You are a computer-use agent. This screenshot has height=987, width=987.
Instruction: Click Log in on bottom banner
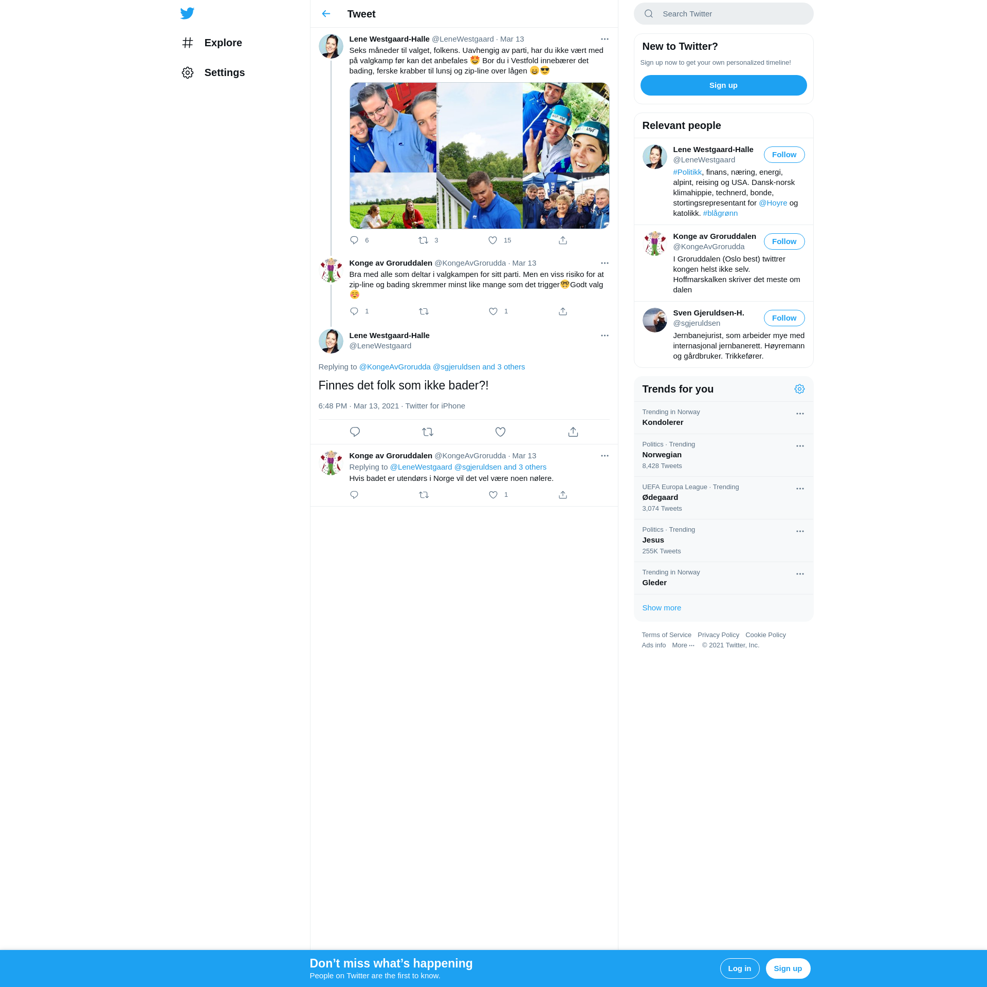740,969
